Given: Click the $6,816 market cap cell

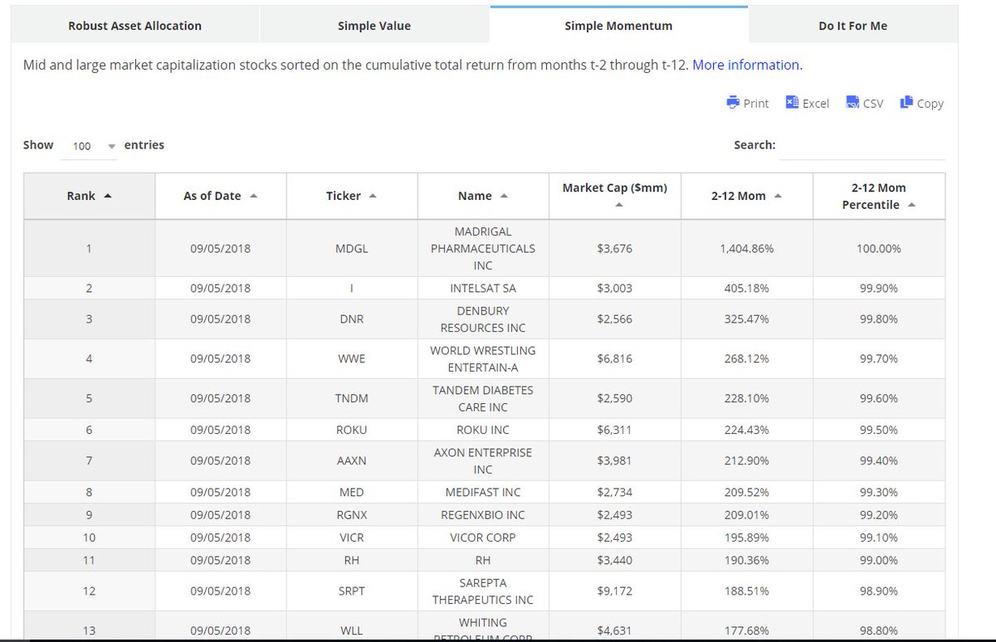Looking at the screenshot, I should [x=615, y=358].
